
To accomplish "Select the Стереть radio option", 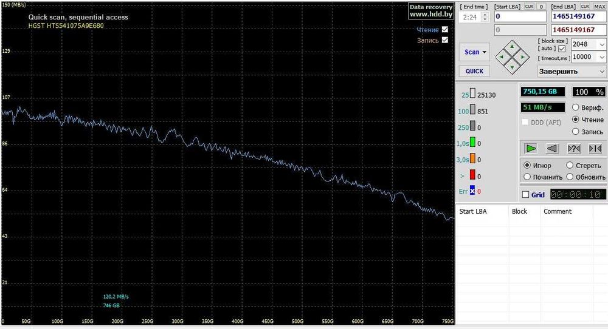I will coord(570,165).
